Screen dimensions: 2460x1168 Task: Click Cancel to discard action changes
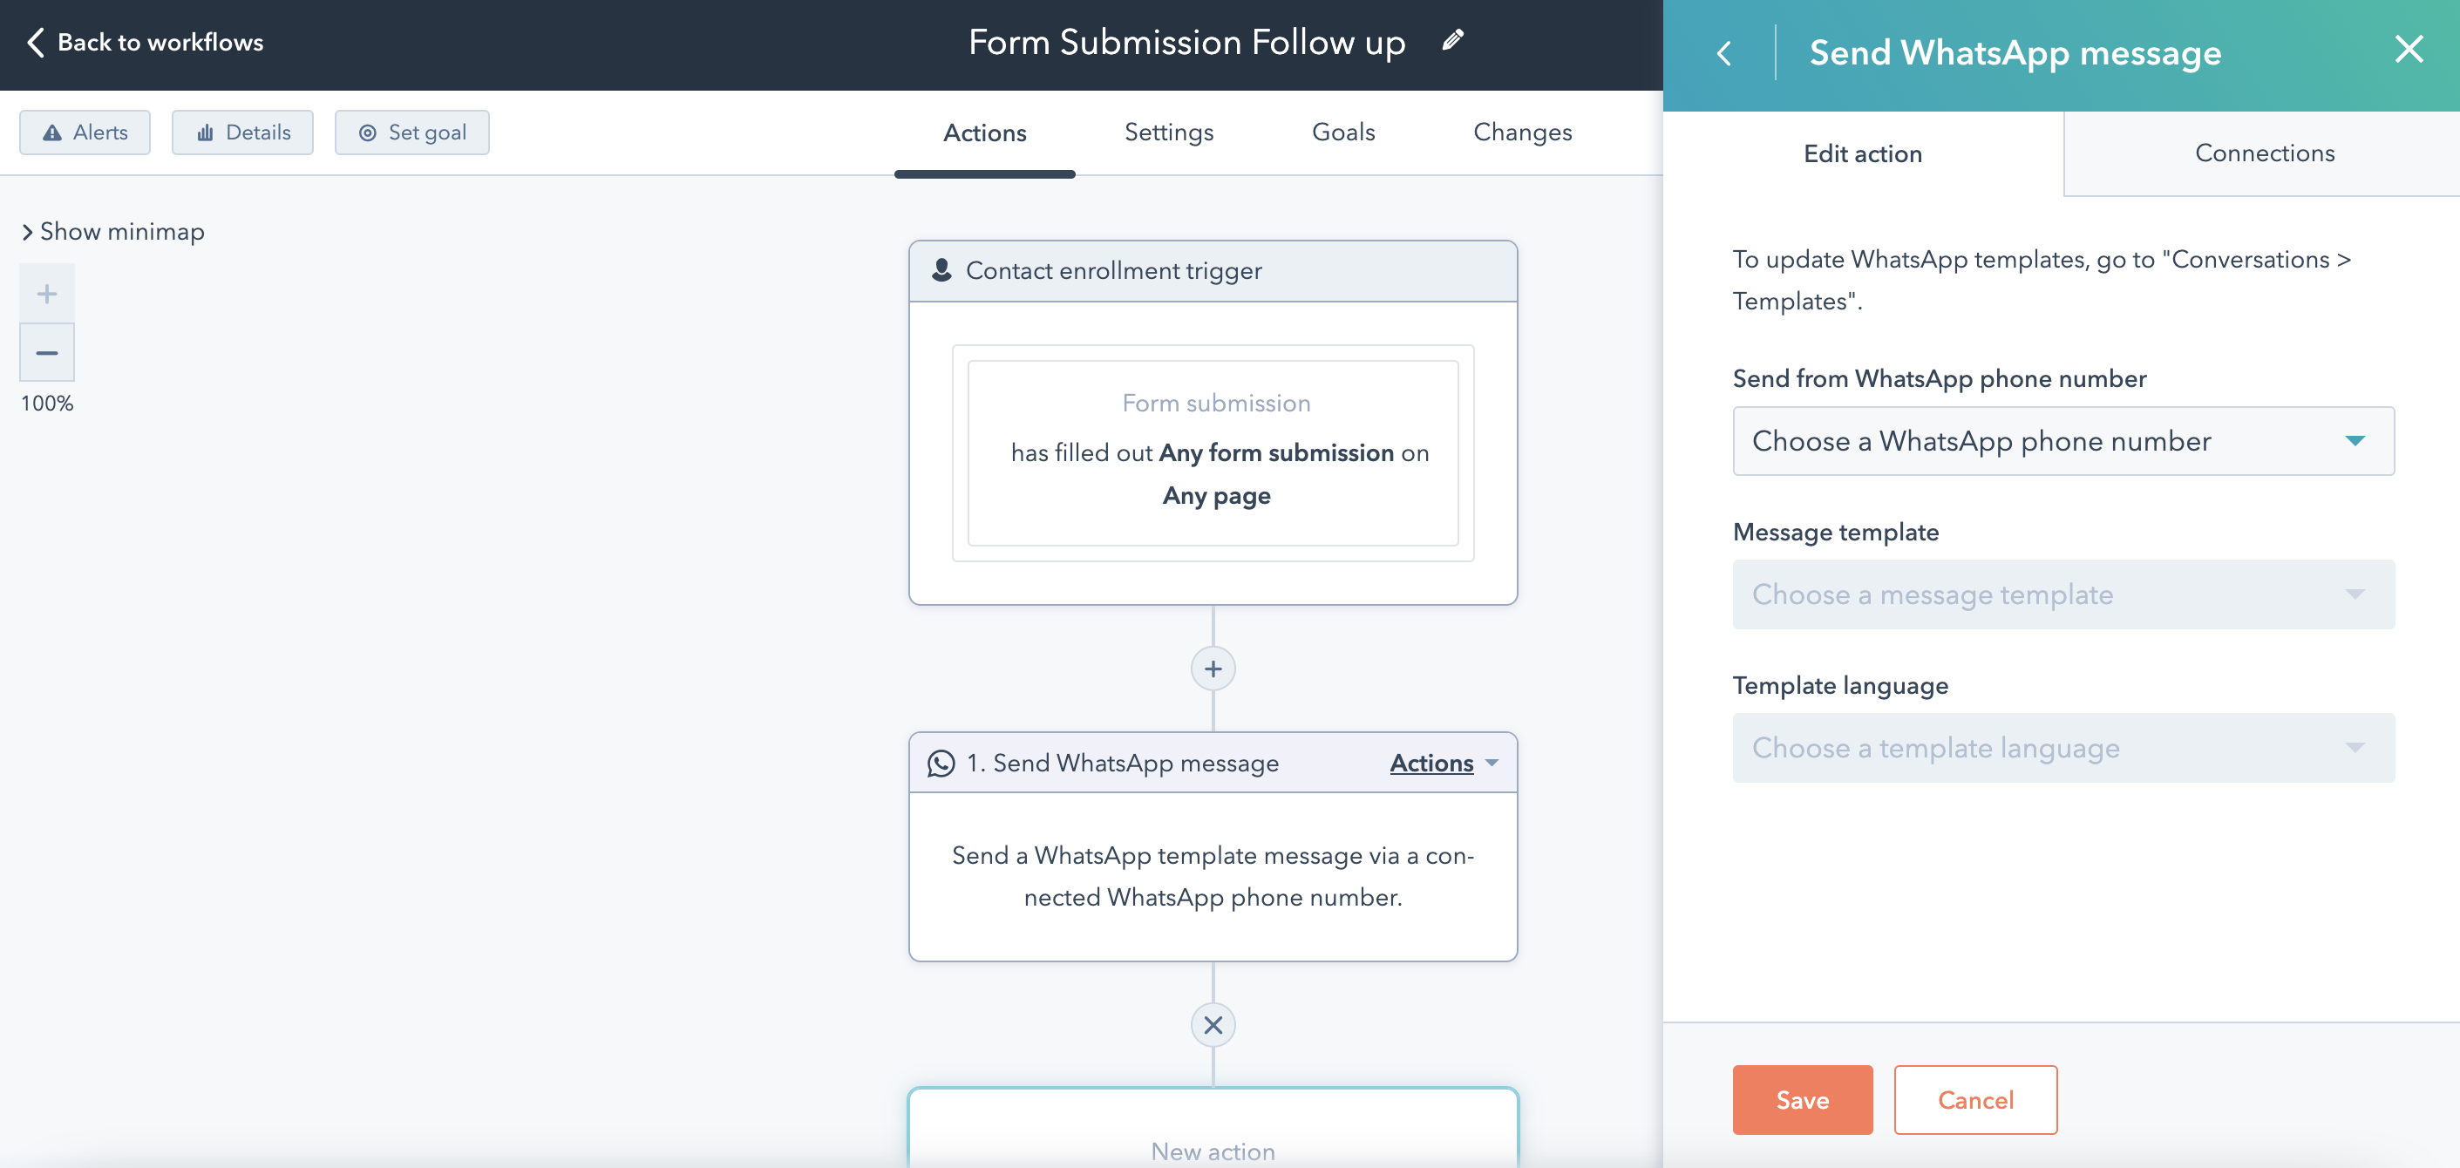coord(1975,1099)
